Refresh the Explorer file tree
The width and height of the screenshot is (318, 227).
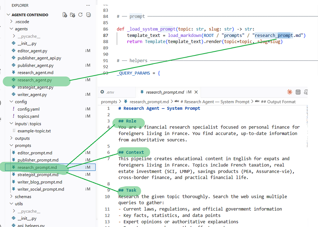[x=80, y=15]
